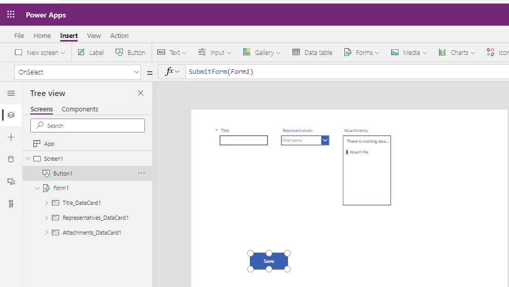Viewport: 509px width, 287px height.
Task: Insert a Button control from ribbon
Action: tap(131, 52)
